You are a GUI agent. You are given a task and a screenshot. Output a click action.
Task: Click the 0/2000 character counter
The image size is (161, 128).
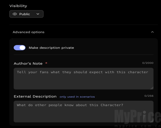(x=148, y=63)
